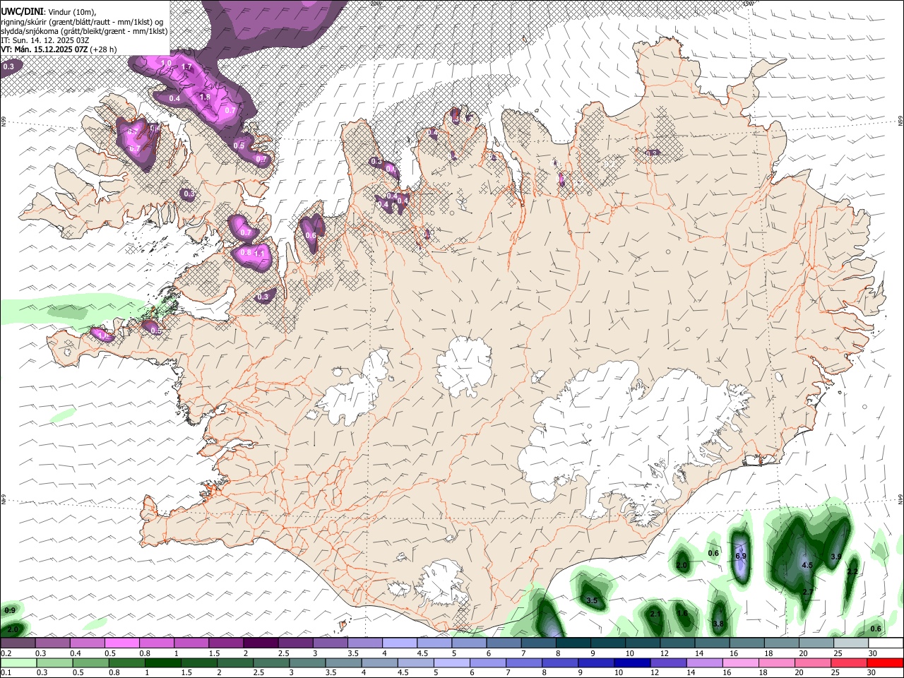The image size is (904, 678).
Task: Click the 'VT: Mán. 15.12.2025 07Z' valid time
Action: pyautogui.click(x=44, y=49)
